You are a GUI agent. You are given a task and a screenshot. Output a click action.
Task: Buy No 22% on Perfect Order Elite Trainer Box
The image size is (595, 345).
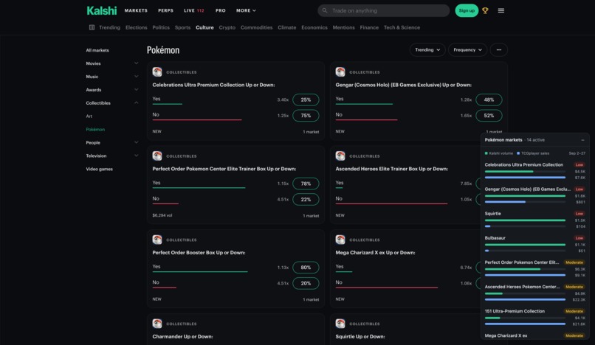pyautogui.click(x=306, y=200)
